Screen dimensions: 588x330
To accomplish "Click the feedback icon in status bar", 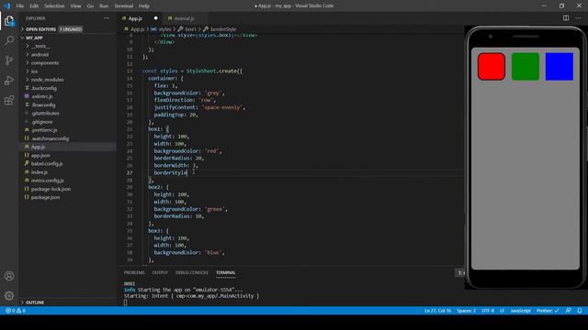I will [x=569, y=311].
